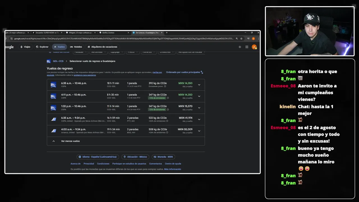The image size is (359, 202).
Task: Open the Más información link
Action: click(172, 169)
